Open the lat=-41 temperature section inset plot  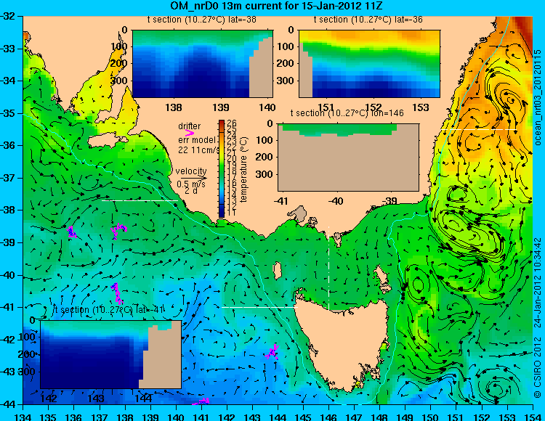pos(110,354)
